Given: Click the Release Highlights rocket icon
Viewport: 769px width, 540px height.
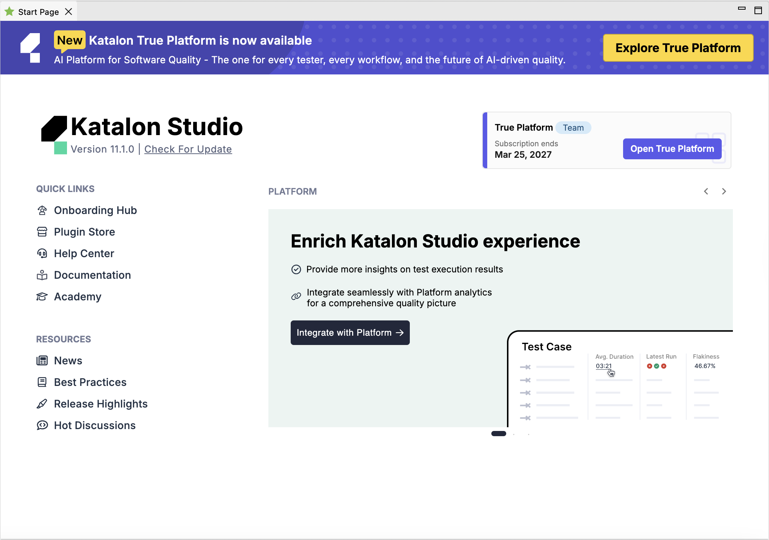Looking at the screenshot, I should pyautogui.click(x=42, y=404).
